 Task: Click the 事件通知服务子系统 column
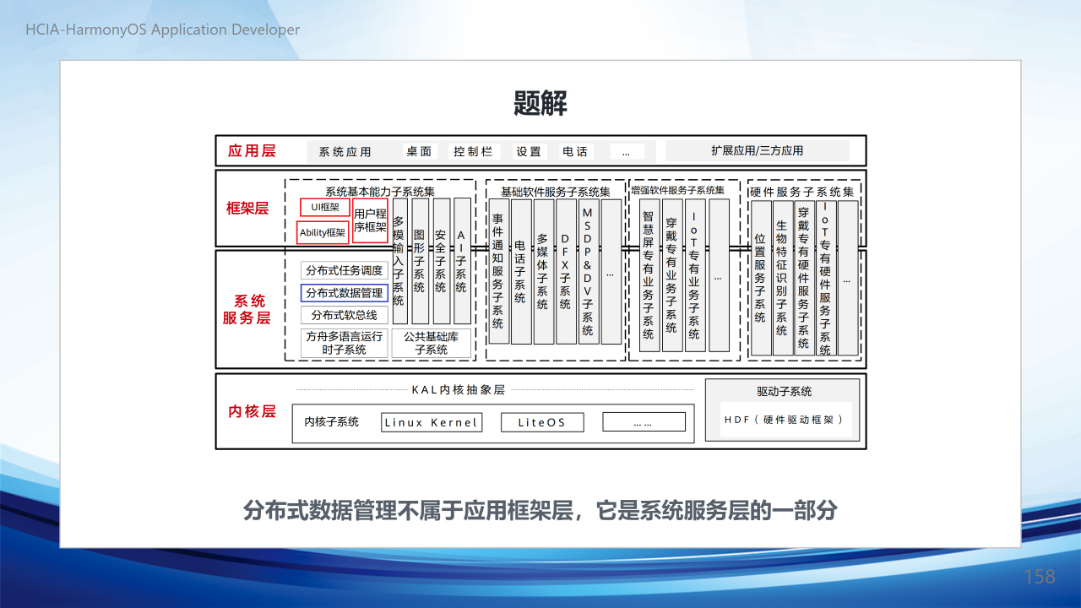pos(498,272)
